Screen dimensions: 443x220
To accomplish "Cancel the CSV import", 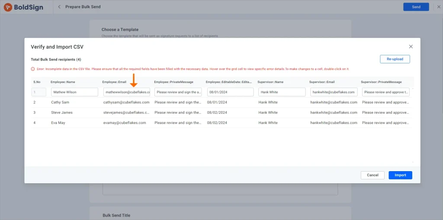I will (372, 175).
